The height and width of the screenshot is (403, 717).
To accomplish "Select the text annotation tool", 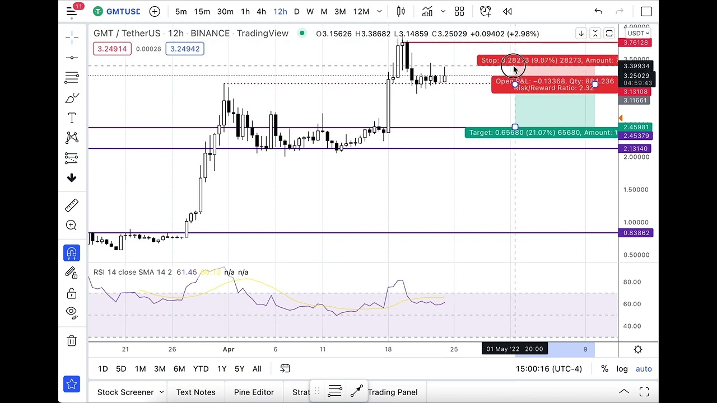I will (x=72, y=118).
